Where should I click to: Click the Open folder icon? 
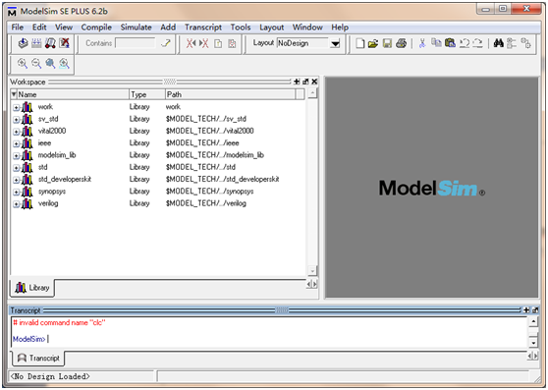pos(373,43)
